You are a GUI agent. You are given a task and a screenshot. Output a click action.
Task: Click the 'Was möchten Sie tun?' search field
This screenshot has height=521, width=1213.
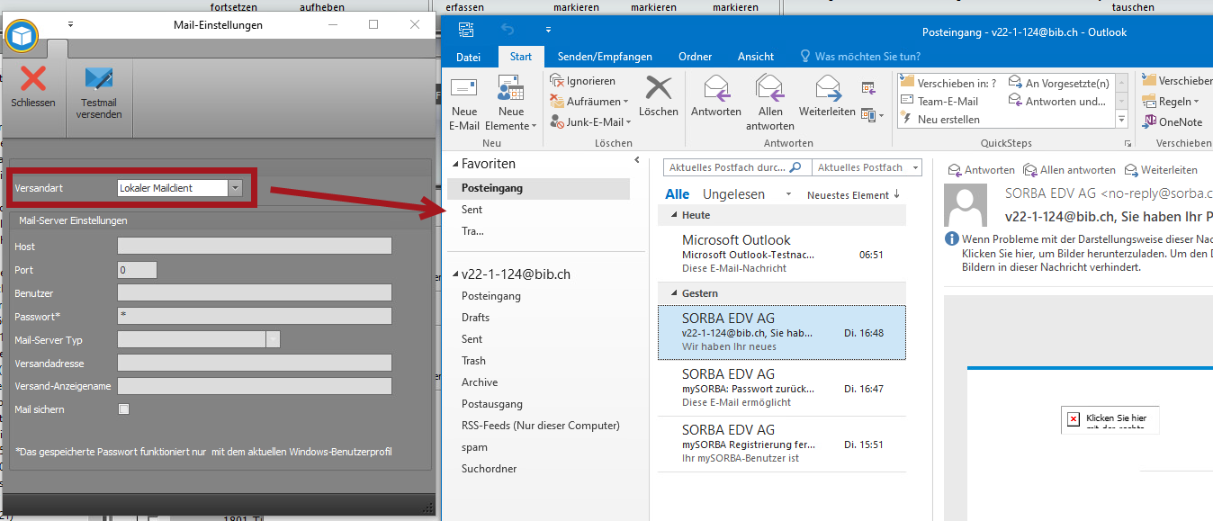click(x=858, y=57)
